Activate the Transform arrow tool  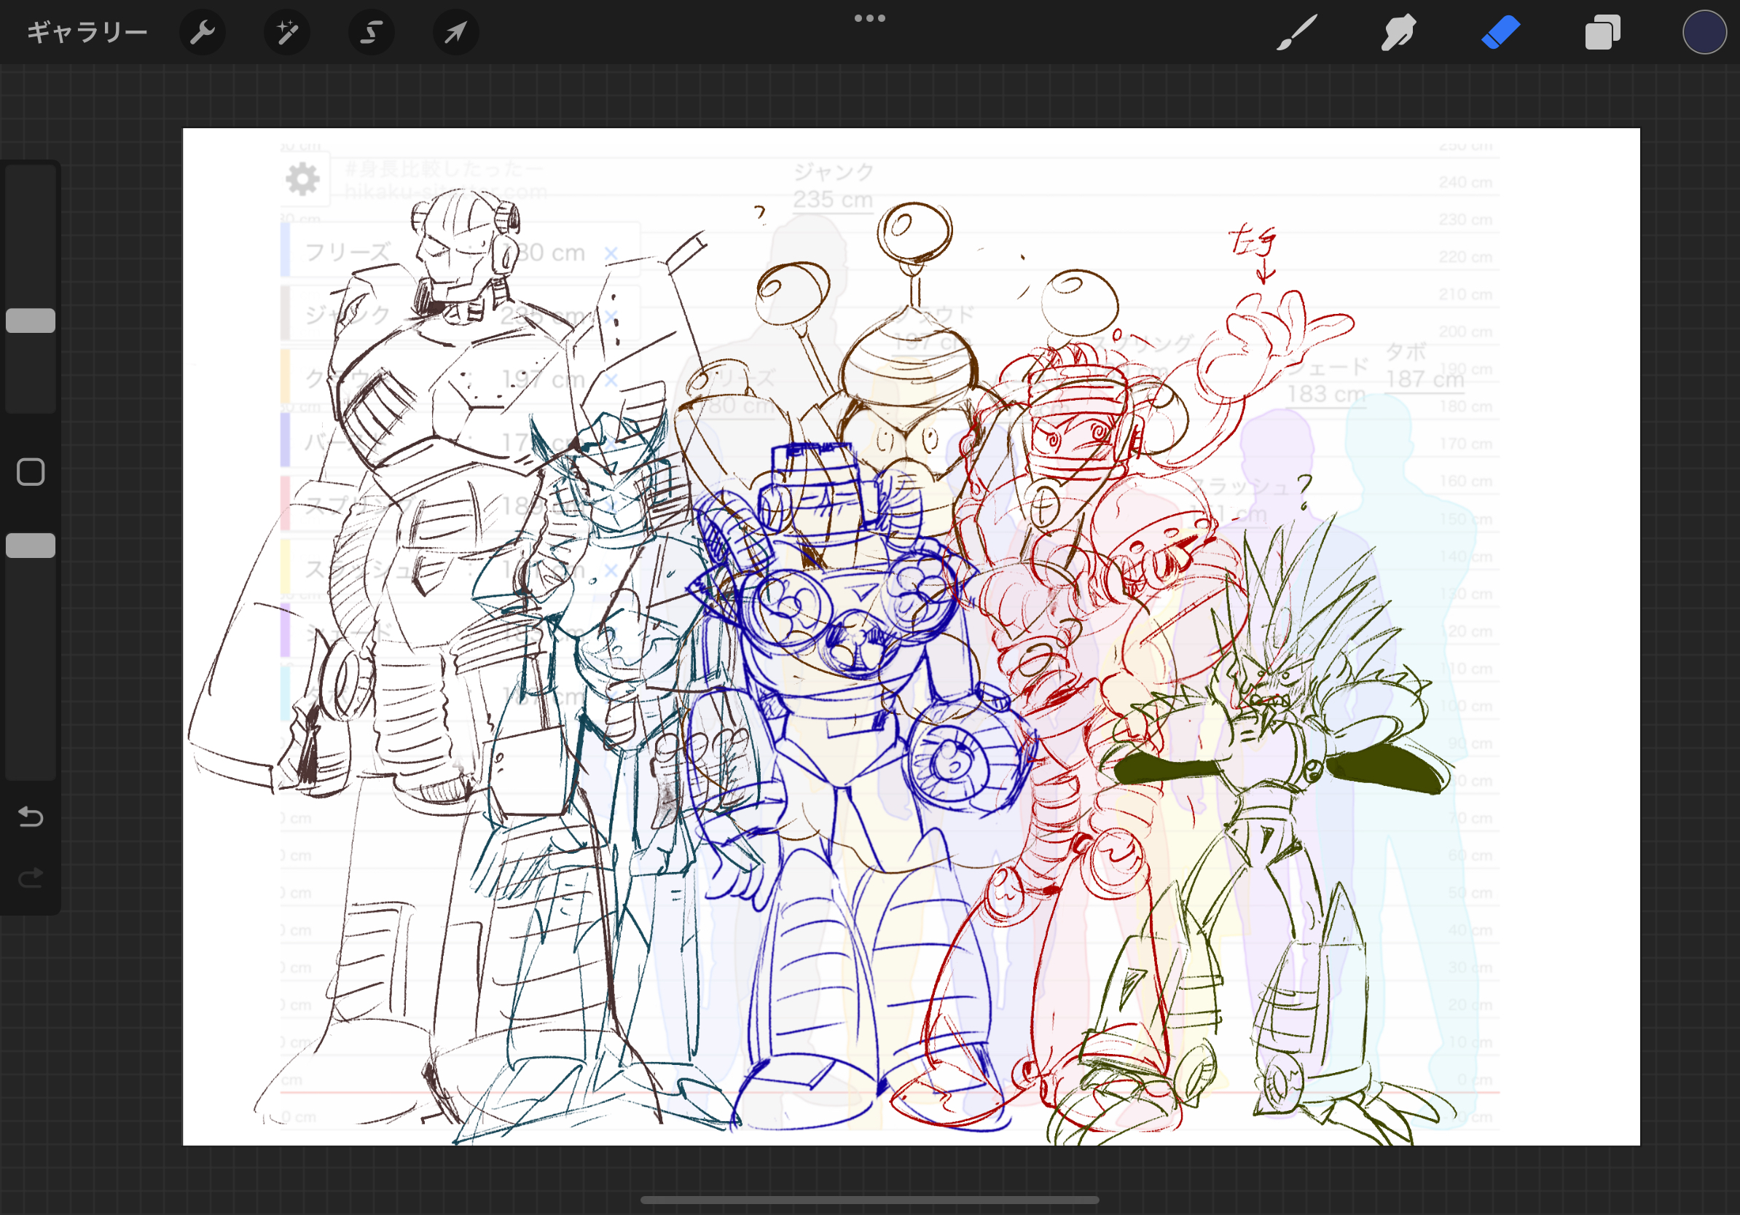click(x=455, y=33)
